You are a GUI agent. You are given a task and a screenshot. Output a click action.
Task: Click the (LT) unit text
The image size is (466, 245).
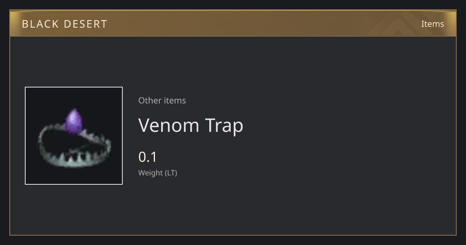[171, 173]
